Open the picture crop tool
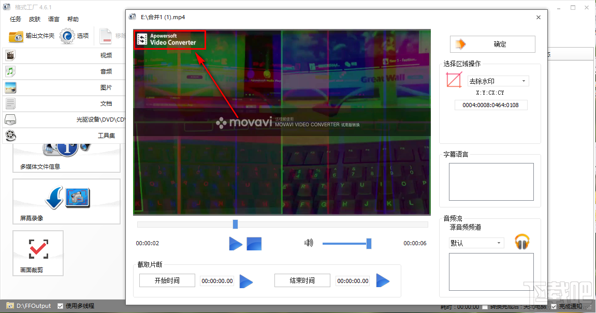 38,254
